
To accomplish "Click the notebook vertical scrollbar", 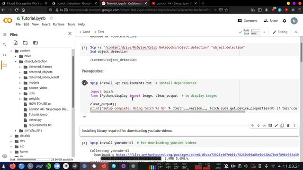I will coord(301,52).
